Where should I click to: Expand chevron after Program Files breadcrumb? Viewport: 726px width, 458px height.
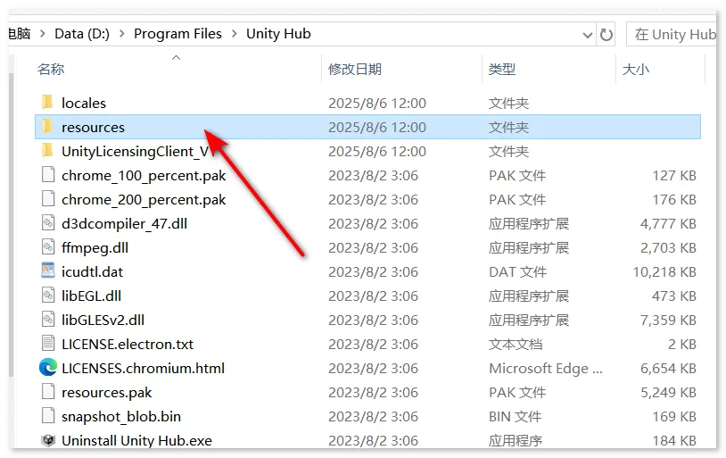point(235,34)
